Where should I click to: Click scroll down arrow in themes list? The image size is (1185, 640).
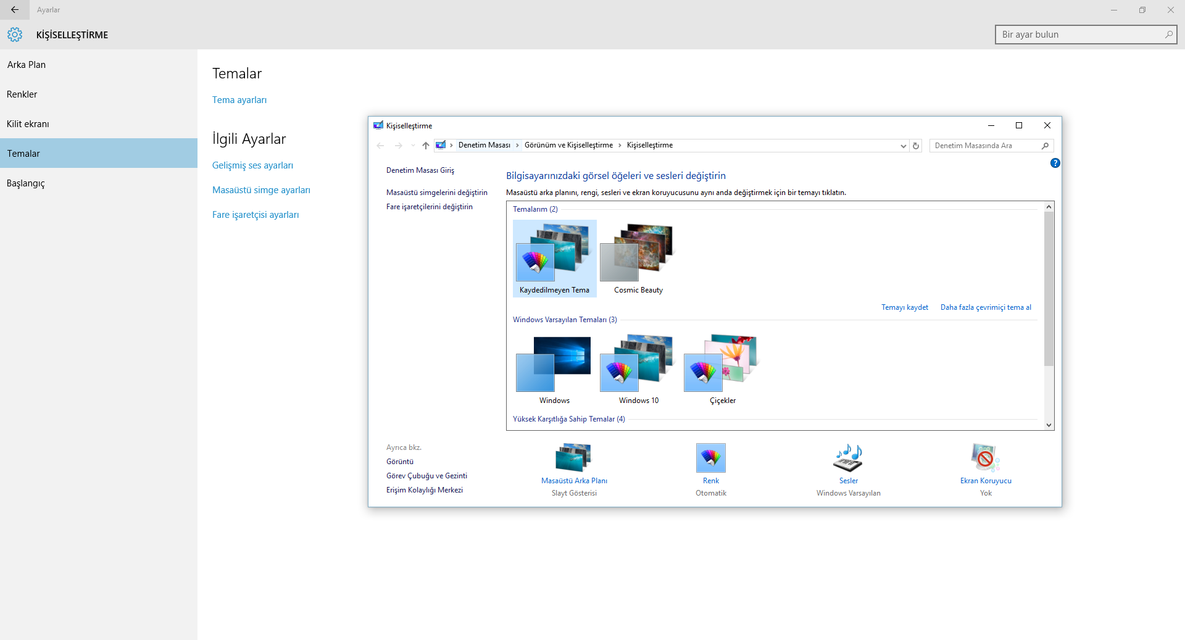[1049, 425]
